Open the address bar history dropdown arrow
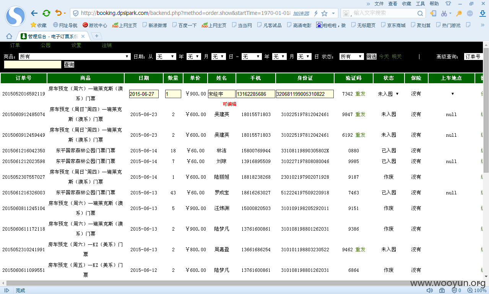The height and width of the screenshot is (294, 489). 333,13
